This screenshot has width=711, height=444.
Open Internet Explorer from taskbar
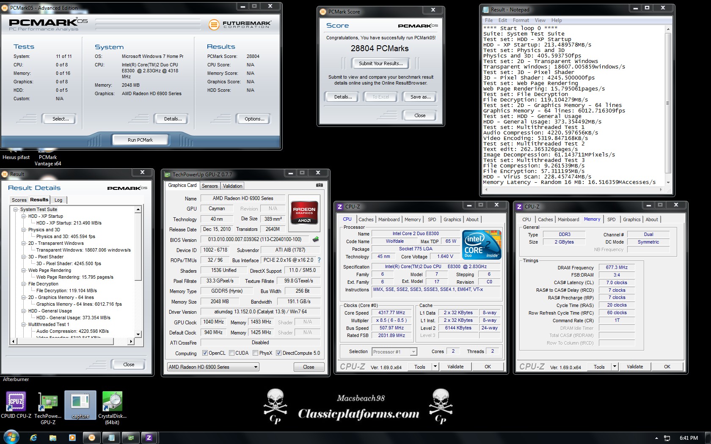(x=33, y=438)
